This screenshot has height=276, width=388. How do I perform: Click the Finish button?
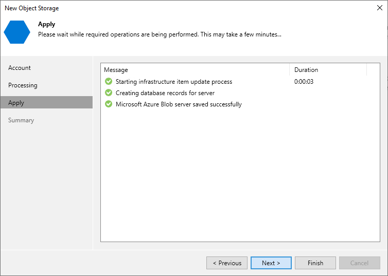315,263
